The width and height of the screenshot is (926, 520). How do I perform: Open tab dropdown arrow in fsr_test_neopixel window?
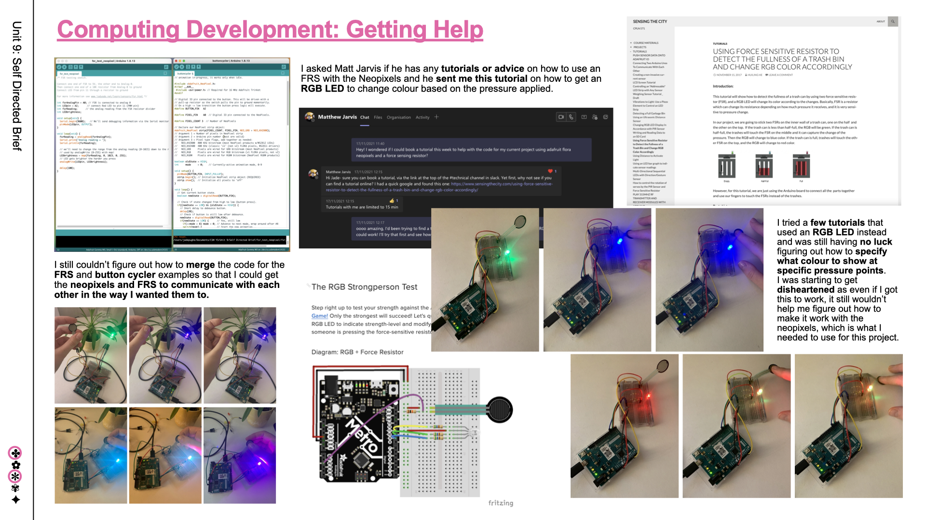[166, 74]
